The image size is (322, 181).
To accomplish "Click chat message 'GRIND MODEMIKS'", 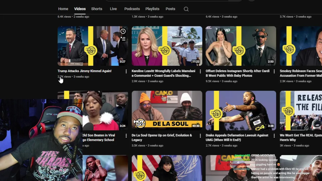I will coord(263,155).
